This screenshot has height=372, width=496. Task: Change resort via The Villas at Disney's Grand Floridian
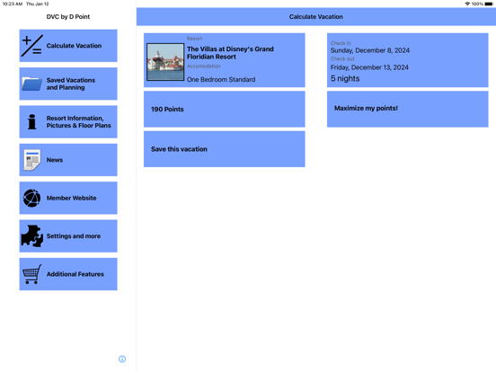tap(230, 53)
